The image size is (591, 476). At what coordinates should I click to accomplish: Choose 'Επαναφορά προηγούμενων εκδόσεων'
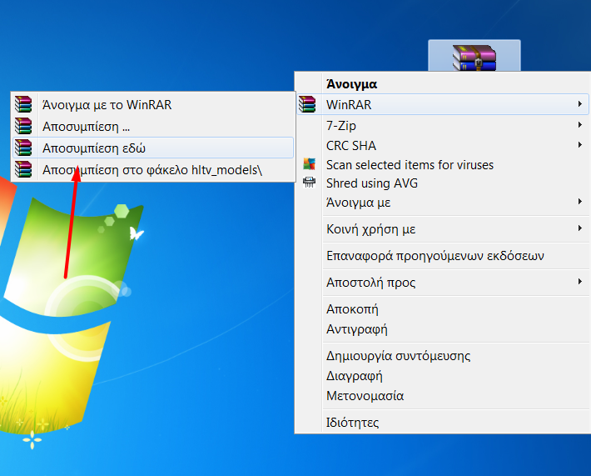click(443, 256)
